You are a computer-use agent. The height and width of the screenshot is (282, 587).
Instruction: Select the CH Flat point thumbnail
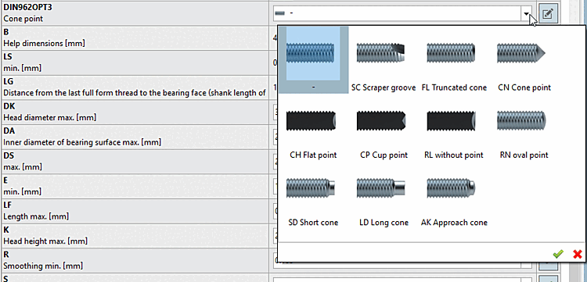pyautogui.click(x=311, y=121)
